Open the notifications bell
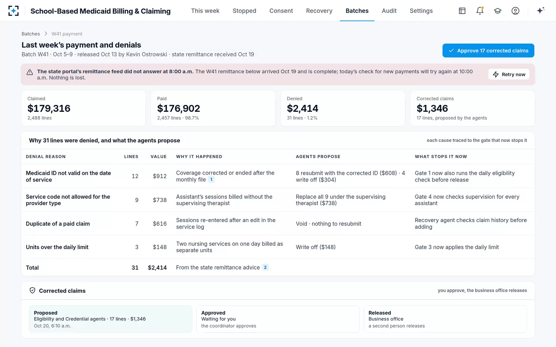The height and width of the screenshot is (347, 556). coord(480,11)
